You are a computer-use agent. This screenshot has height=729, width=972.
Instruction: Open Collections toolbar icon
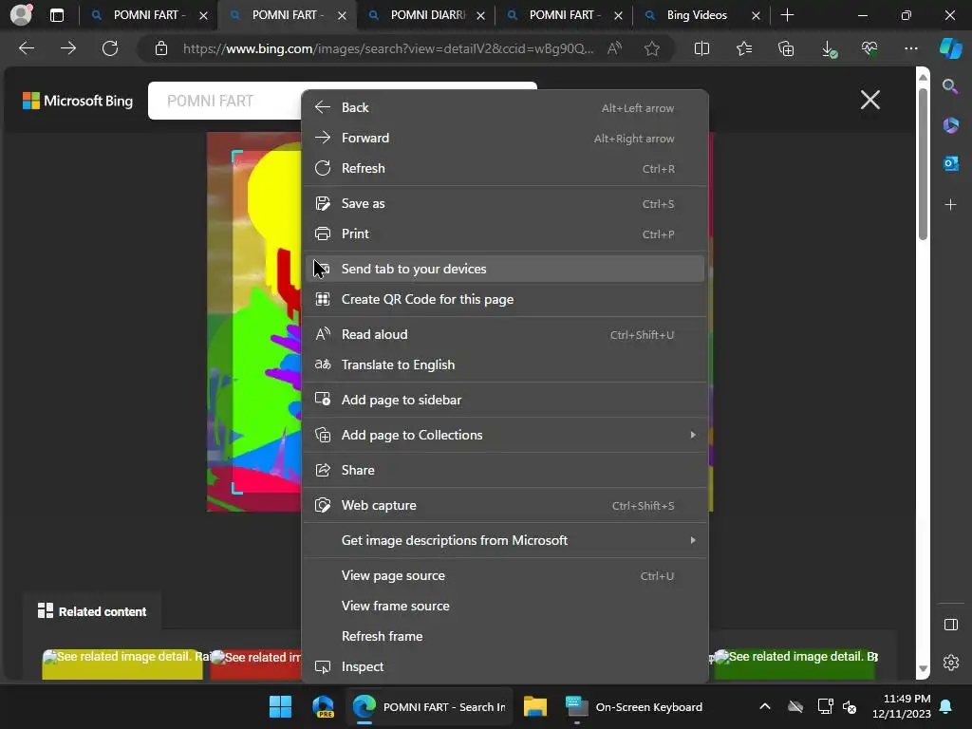tap(786, 48)
